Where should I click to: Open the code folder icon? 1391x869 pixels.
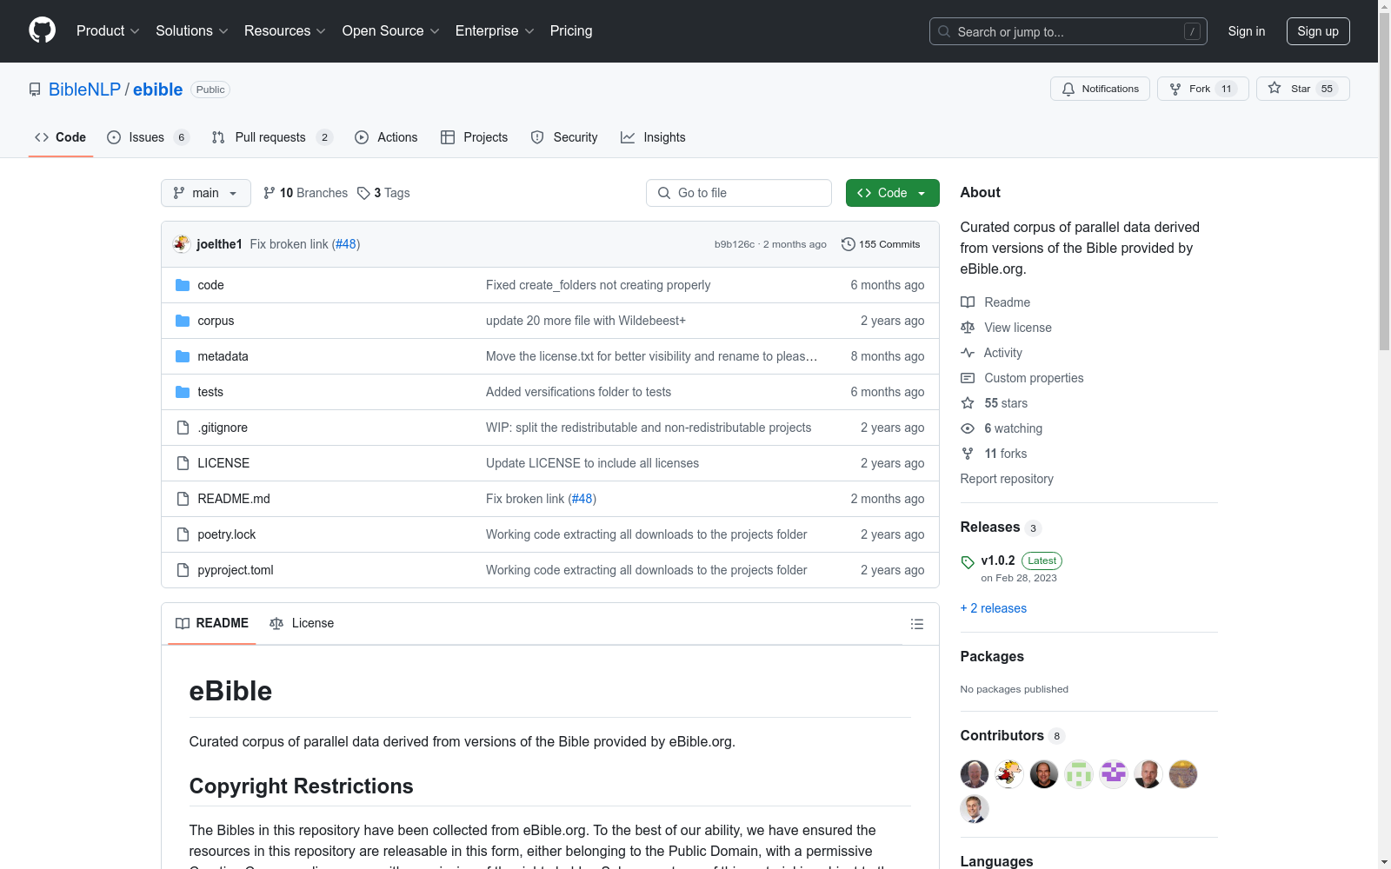183,285
